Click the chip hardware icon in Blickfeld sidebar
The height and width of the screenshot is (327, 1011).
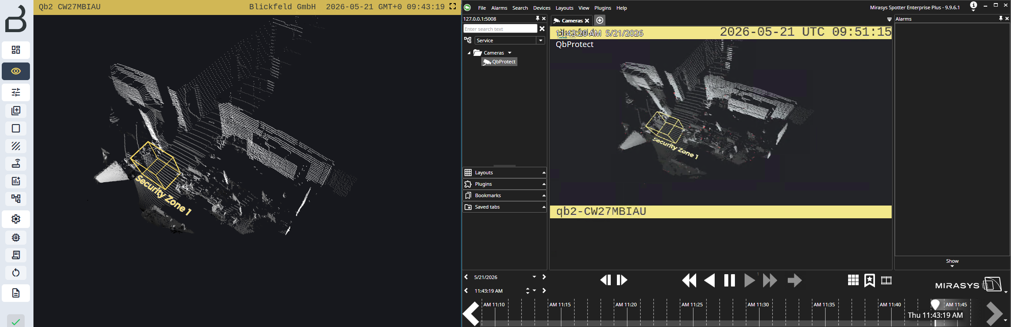(16, 238)
